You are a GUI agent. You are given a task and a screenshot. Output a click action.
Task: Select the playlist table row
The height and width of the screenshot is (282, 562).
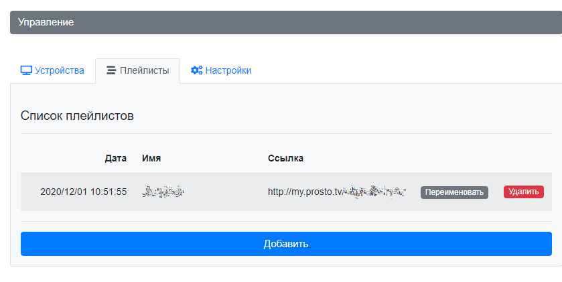(286, 192)
